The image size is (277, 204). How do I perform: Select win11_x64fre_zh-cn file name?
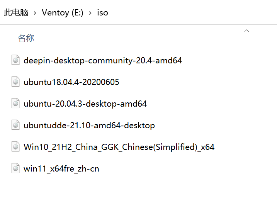click(61, 169)
